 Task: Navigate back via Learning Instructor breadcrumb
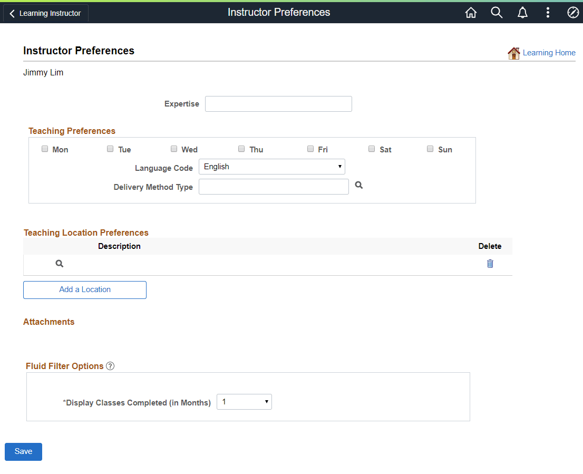[x=45, y=13]
